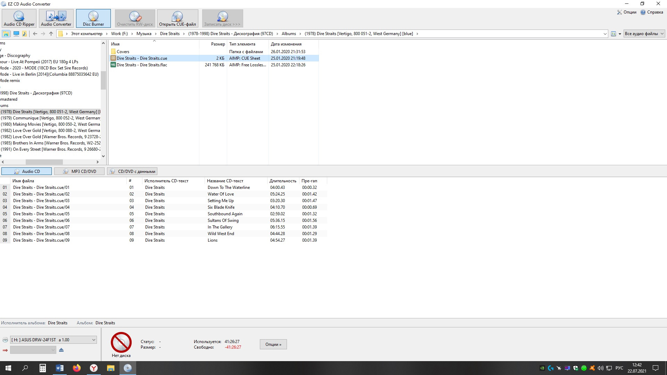Click the Нет диска disc status icon

[121, 342]
